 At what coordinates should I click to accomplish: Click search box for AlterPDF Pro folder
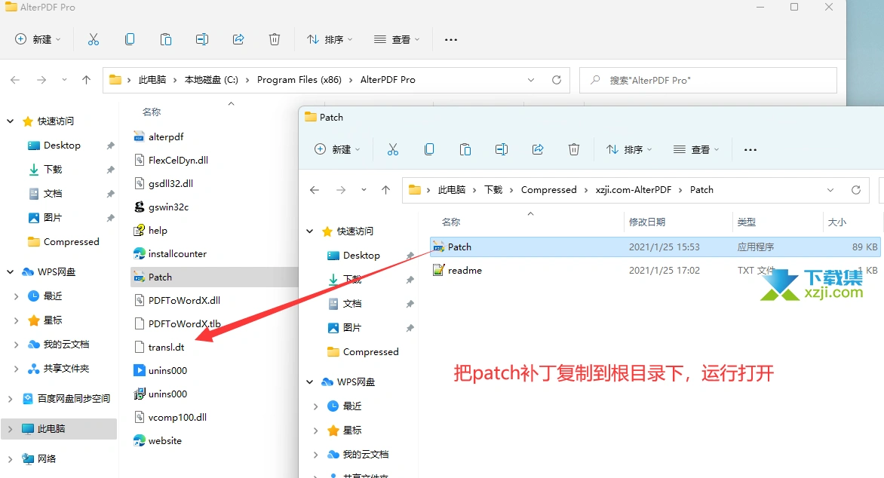[708, 80]
